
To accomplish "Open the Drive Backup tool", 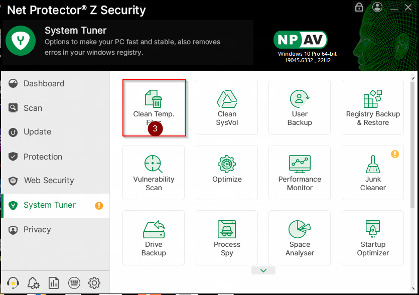I will click(154, 237).
